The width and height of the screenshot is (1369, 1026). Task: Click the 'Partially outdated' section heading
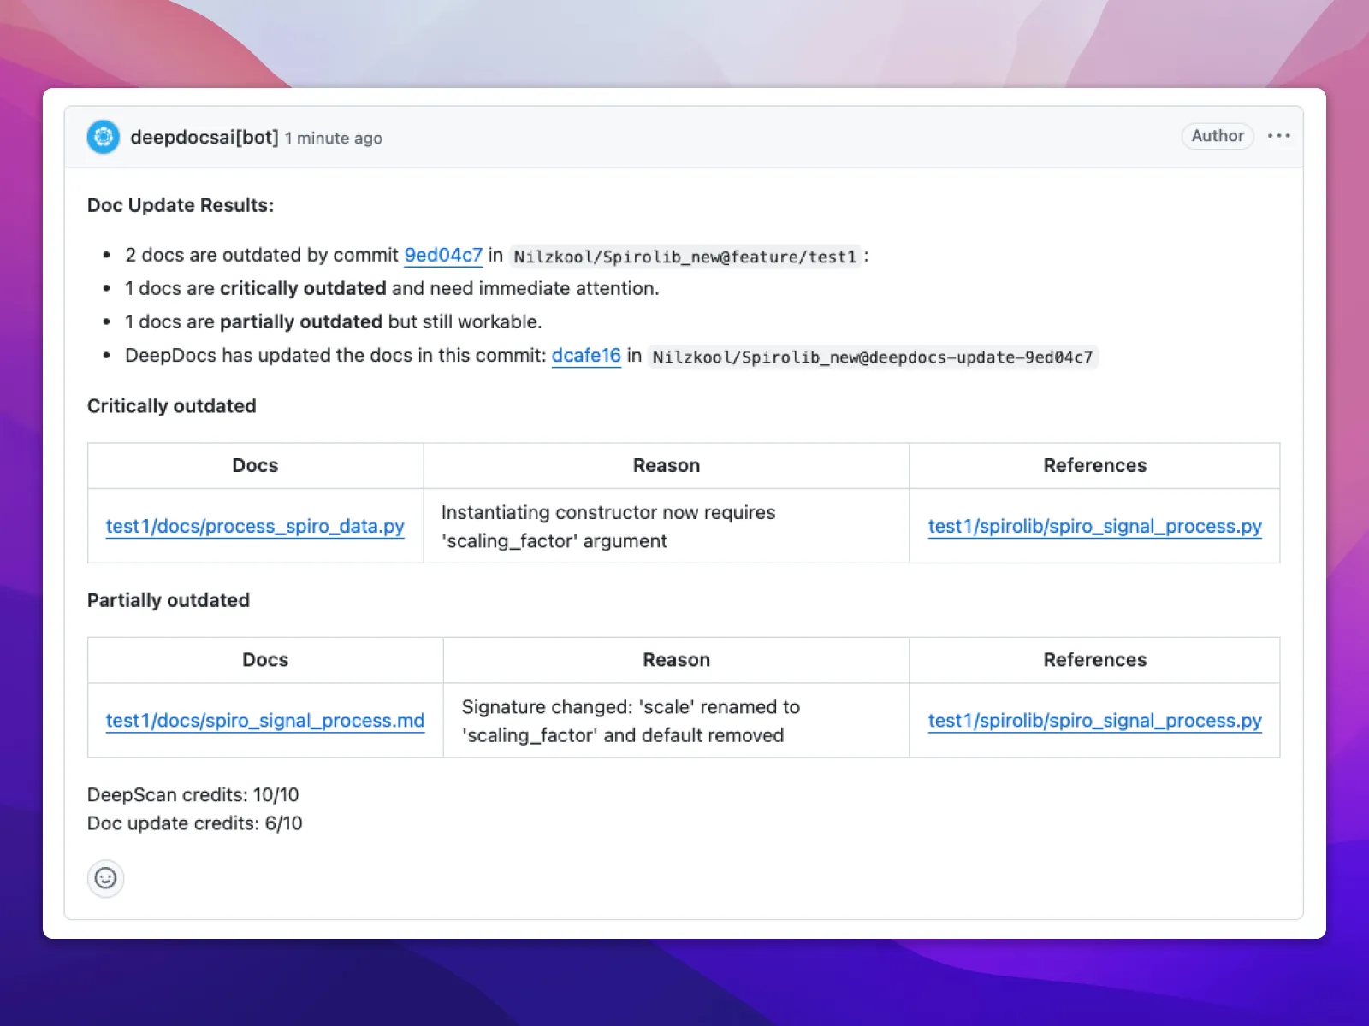click(x=169, y=600)
